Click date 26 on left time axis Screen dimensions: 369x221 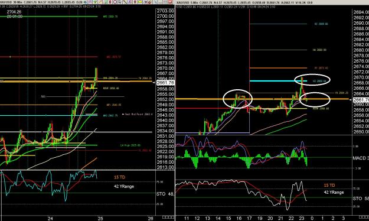point(151,219)
